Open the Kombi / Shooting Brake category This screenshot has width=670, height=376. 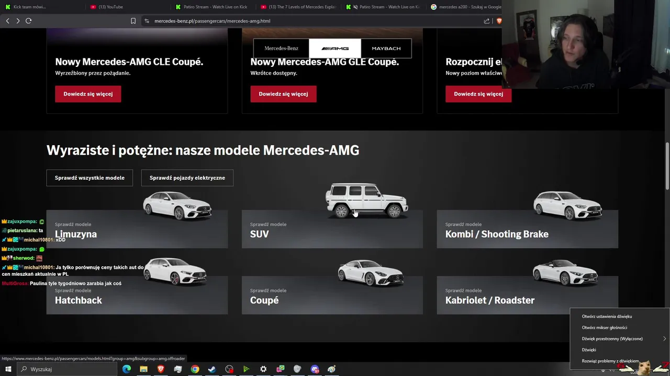click(x=528, y=229)
